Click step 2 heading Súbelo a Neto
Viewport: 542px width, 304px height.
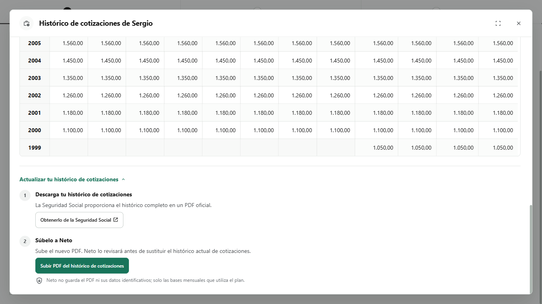pos(54,240)
